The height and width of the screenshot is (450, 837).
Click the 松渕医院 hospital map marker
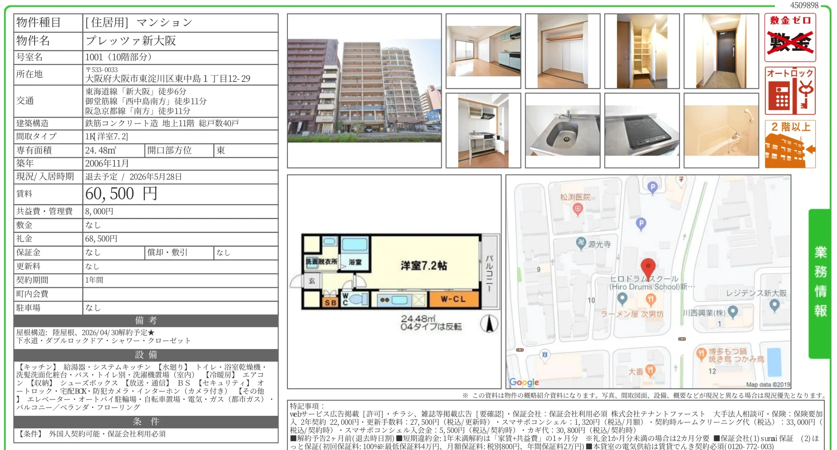[577, 209]
